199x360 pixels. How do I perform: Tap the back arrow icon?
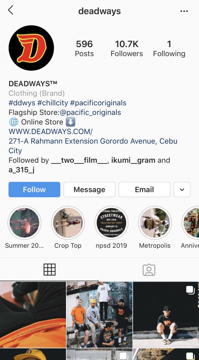point(11,10)
